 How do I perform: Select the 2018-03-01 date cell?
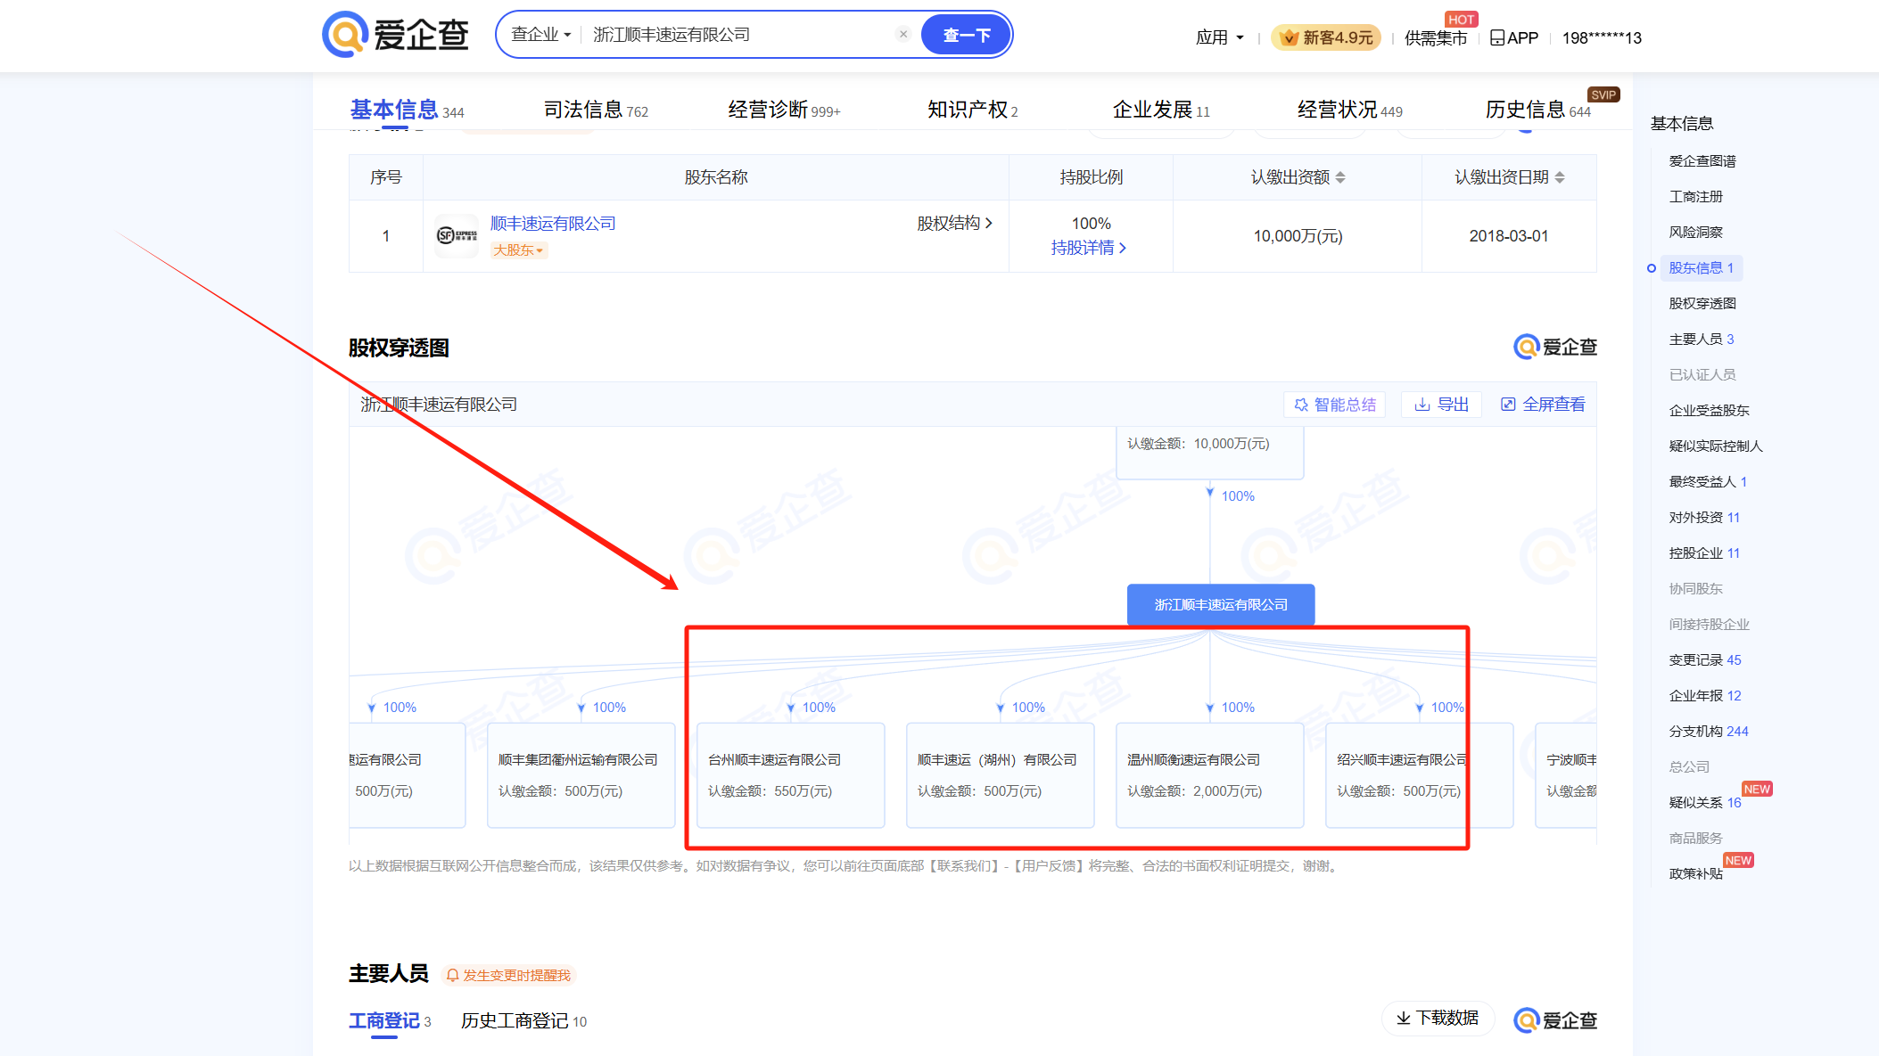(1509, 236)
